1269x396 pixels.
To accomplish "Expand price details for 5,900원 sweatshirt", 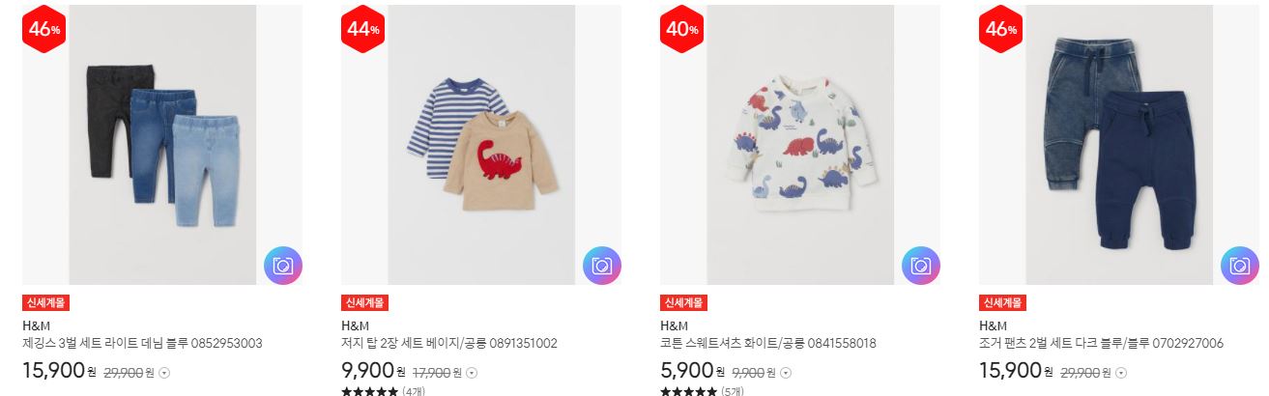I will click(785, 372).
